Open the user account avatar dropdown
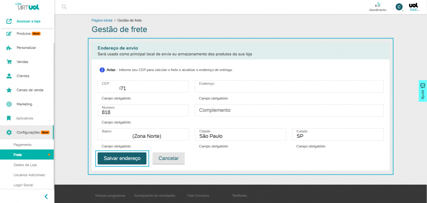 coord(399,7)
